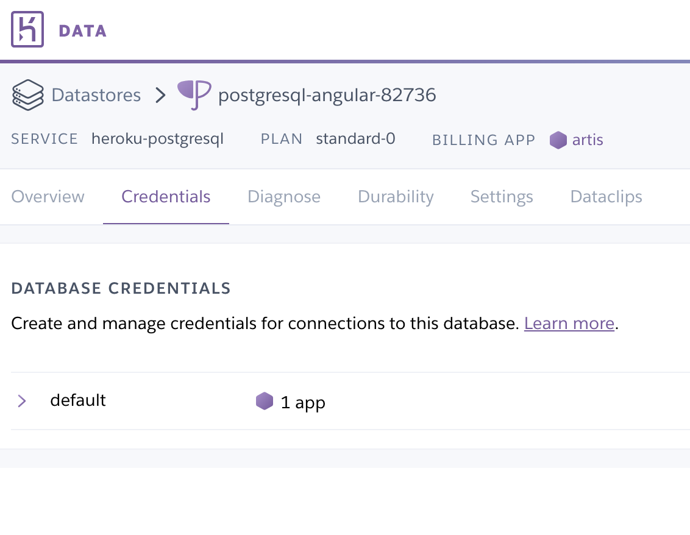The image size is (690, 535).
Task: Switch to the Durability tab
Action: (396, 197)
